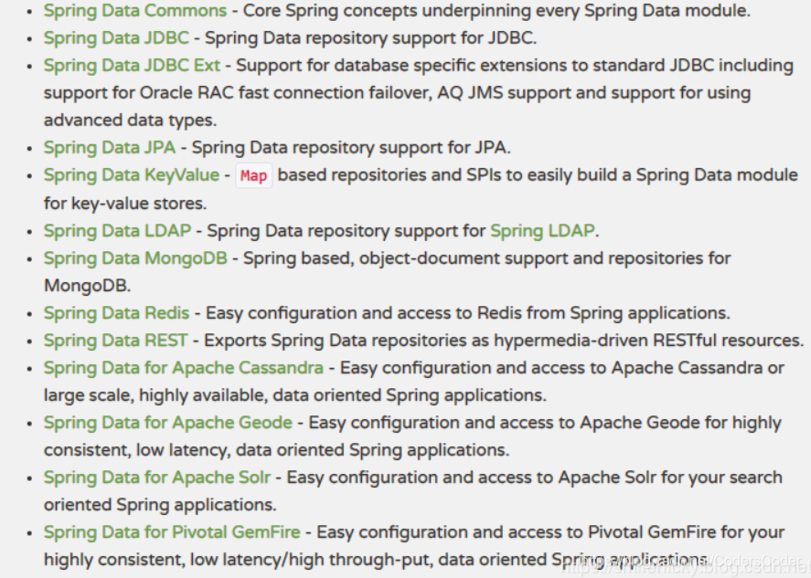The image size is (811, 578).
Task: Click 'Spring Data repository support for JPA.'
Action: [351, 148]
